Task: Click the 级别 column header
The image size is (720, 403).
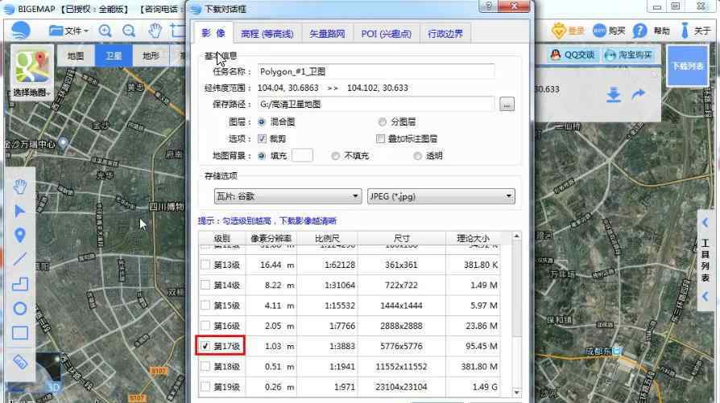Action: [222, 238]
